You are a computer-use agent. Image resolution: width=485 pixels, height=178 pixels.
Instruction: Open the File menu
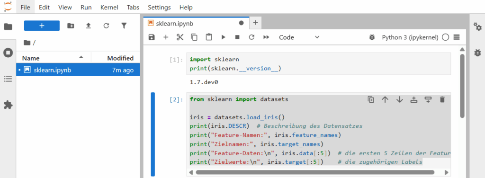(x=26, y=8)
